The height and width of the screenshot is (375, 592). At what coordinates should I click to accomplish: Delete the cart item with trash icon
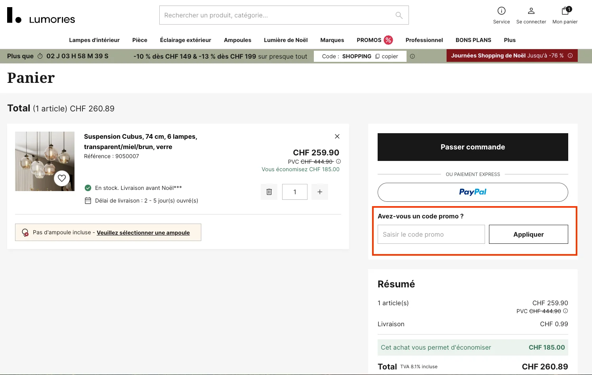tap(269, 191)
